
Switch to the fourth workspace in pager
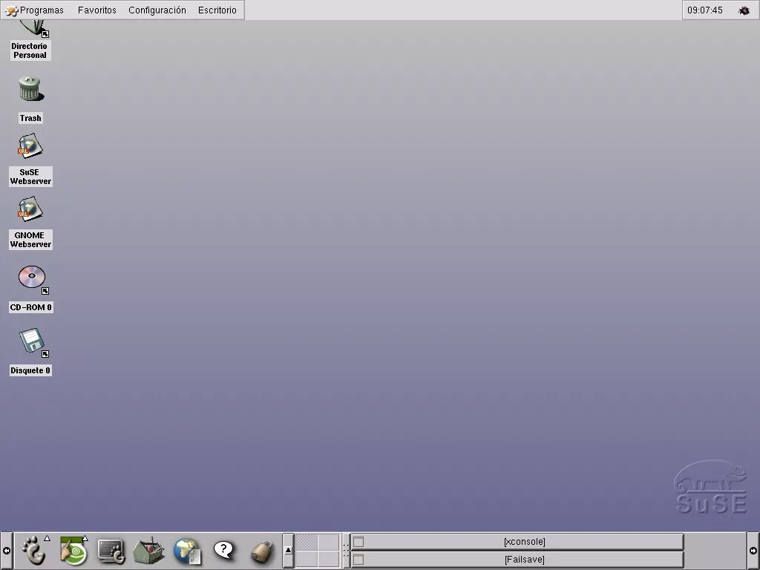point(328,559)
